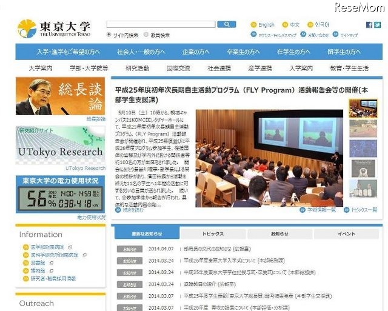
Task: Open 博物館 information link
Action: (x=38, y=270)
